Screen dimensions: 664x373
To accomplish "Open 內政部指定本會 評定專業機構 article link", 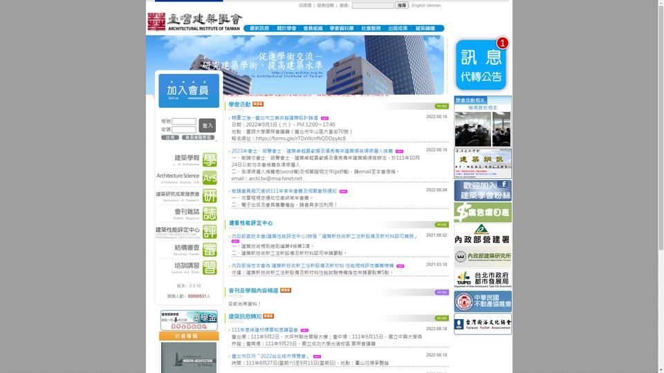I will 313,265.
